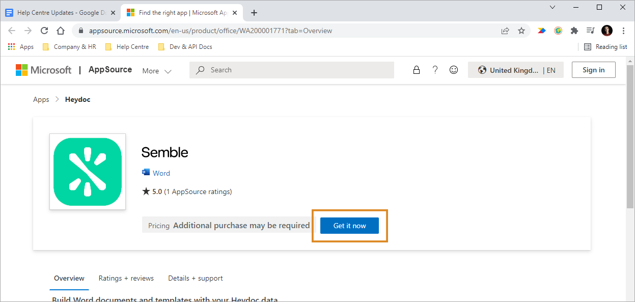Go to Chrome home page icon
Screen dimensions: 635x302
tap(61, 31)
